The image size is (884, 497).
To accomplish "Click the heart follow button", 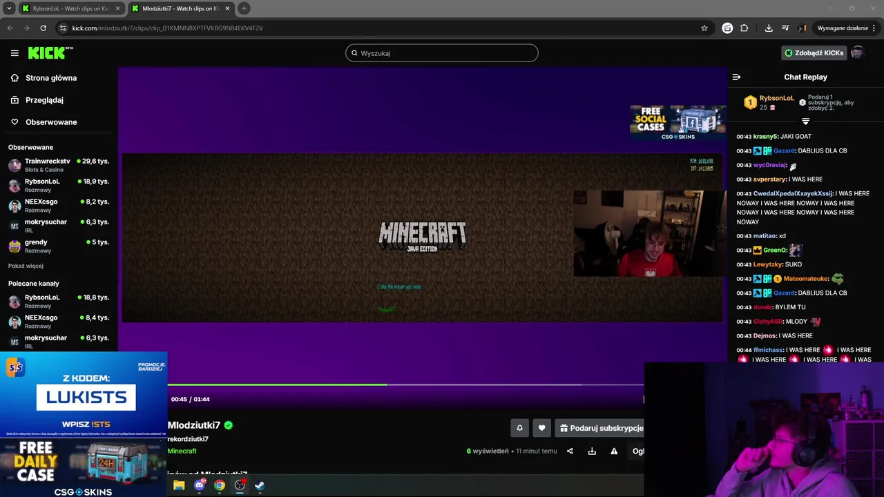I will [541, 428].
